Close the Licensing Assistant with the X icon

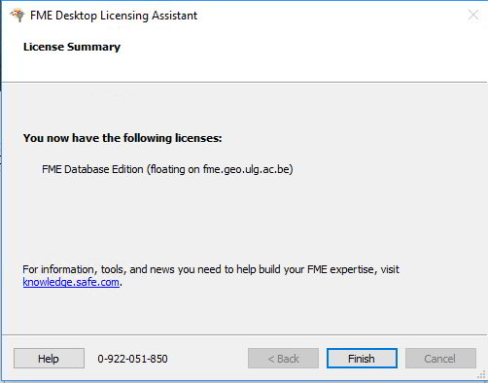tap(473, 15)
